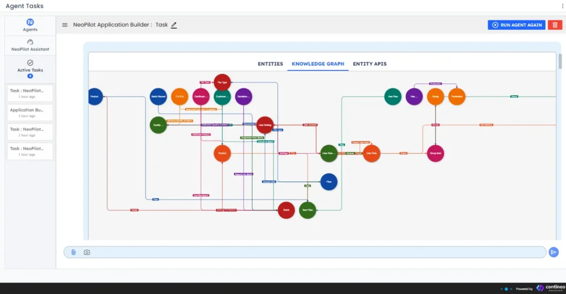
Task: Select the green Quality node
Action: pyautogui.click(x=158, y=125)
